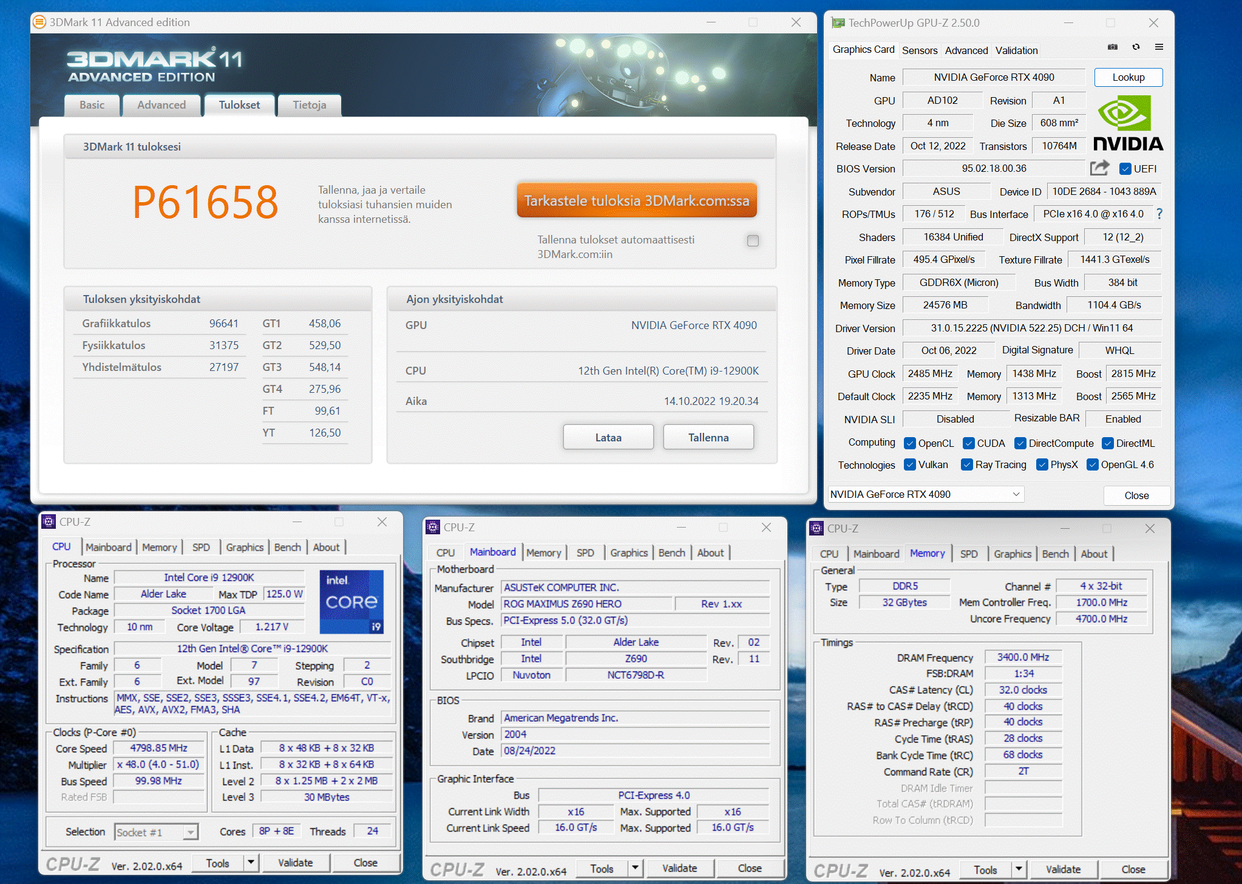Toggle the CUDA checkbox
This screenshot has width=1242, height=884.
pos(969,443)
